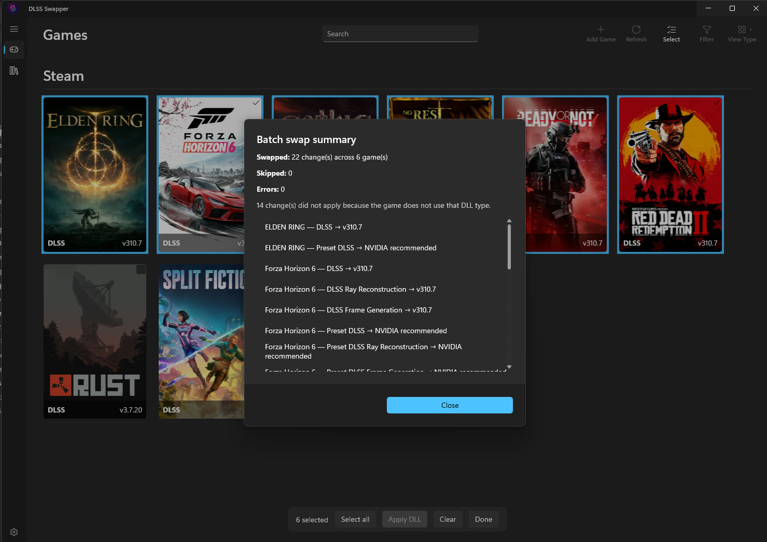
Task: Click the Select all button
Action: (x=355, y=519)
